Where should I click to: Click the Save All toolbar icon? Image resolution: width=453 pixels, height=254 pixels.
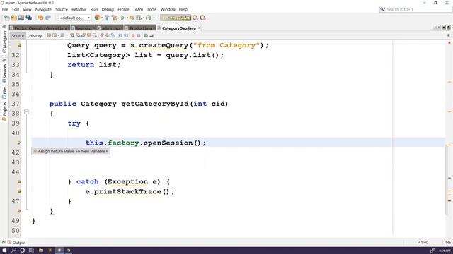point(29,18)
